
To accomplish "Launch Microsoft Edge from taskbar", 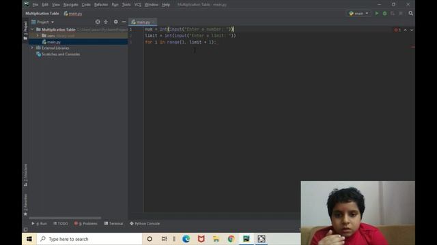I will tap(186, 239).
